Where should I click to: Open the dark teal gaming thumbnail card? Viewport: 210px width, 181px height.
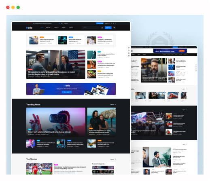pyautogui.click(x=63, y=40)
